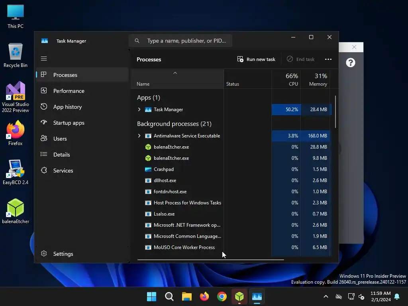Click the Performance graph icon in sidebar
The width and height of the screenshot is (408, 306).
click(44, 90)
